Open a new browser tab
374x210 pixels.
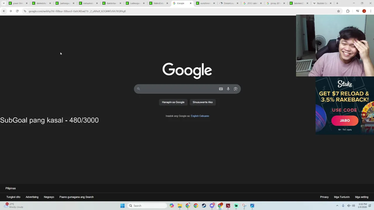337,3
